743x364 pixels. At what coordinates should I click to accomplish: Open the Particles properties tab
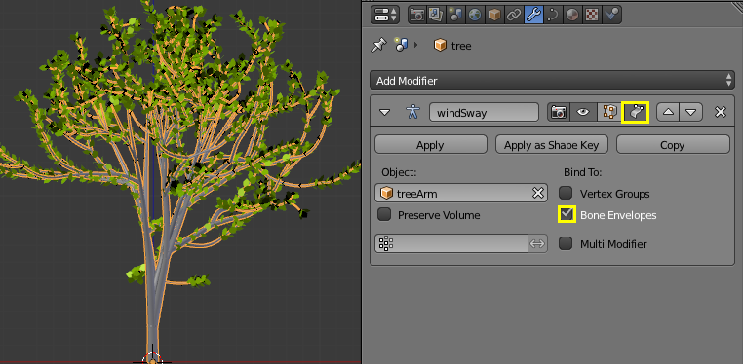[x=611, y=16]
